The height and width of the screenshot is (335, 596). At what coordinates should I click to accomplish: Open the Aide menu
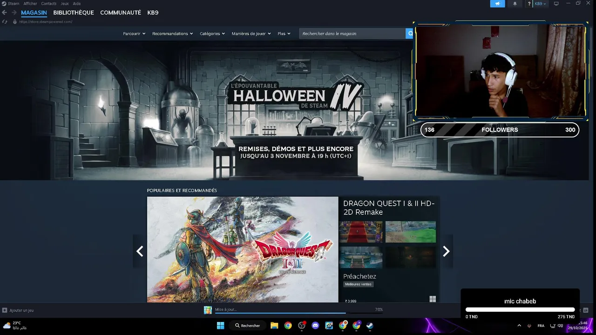coord(77,4)
